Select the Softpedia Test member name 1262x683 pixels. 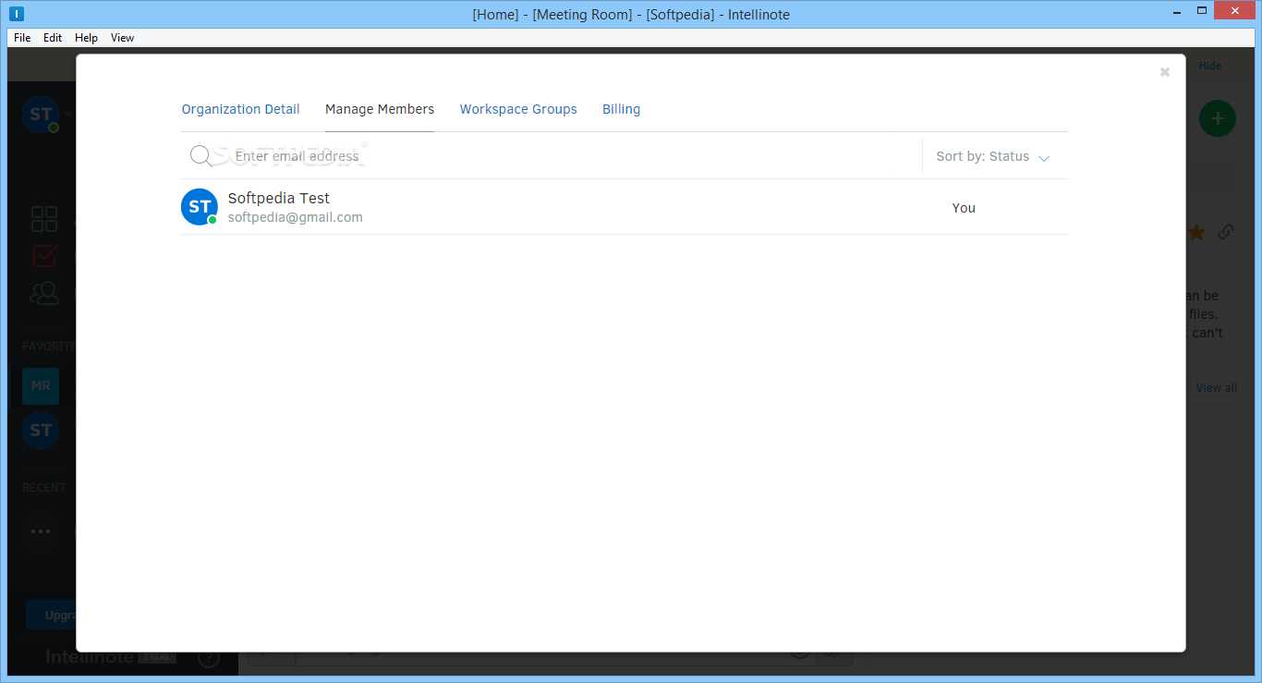[279, 198]
